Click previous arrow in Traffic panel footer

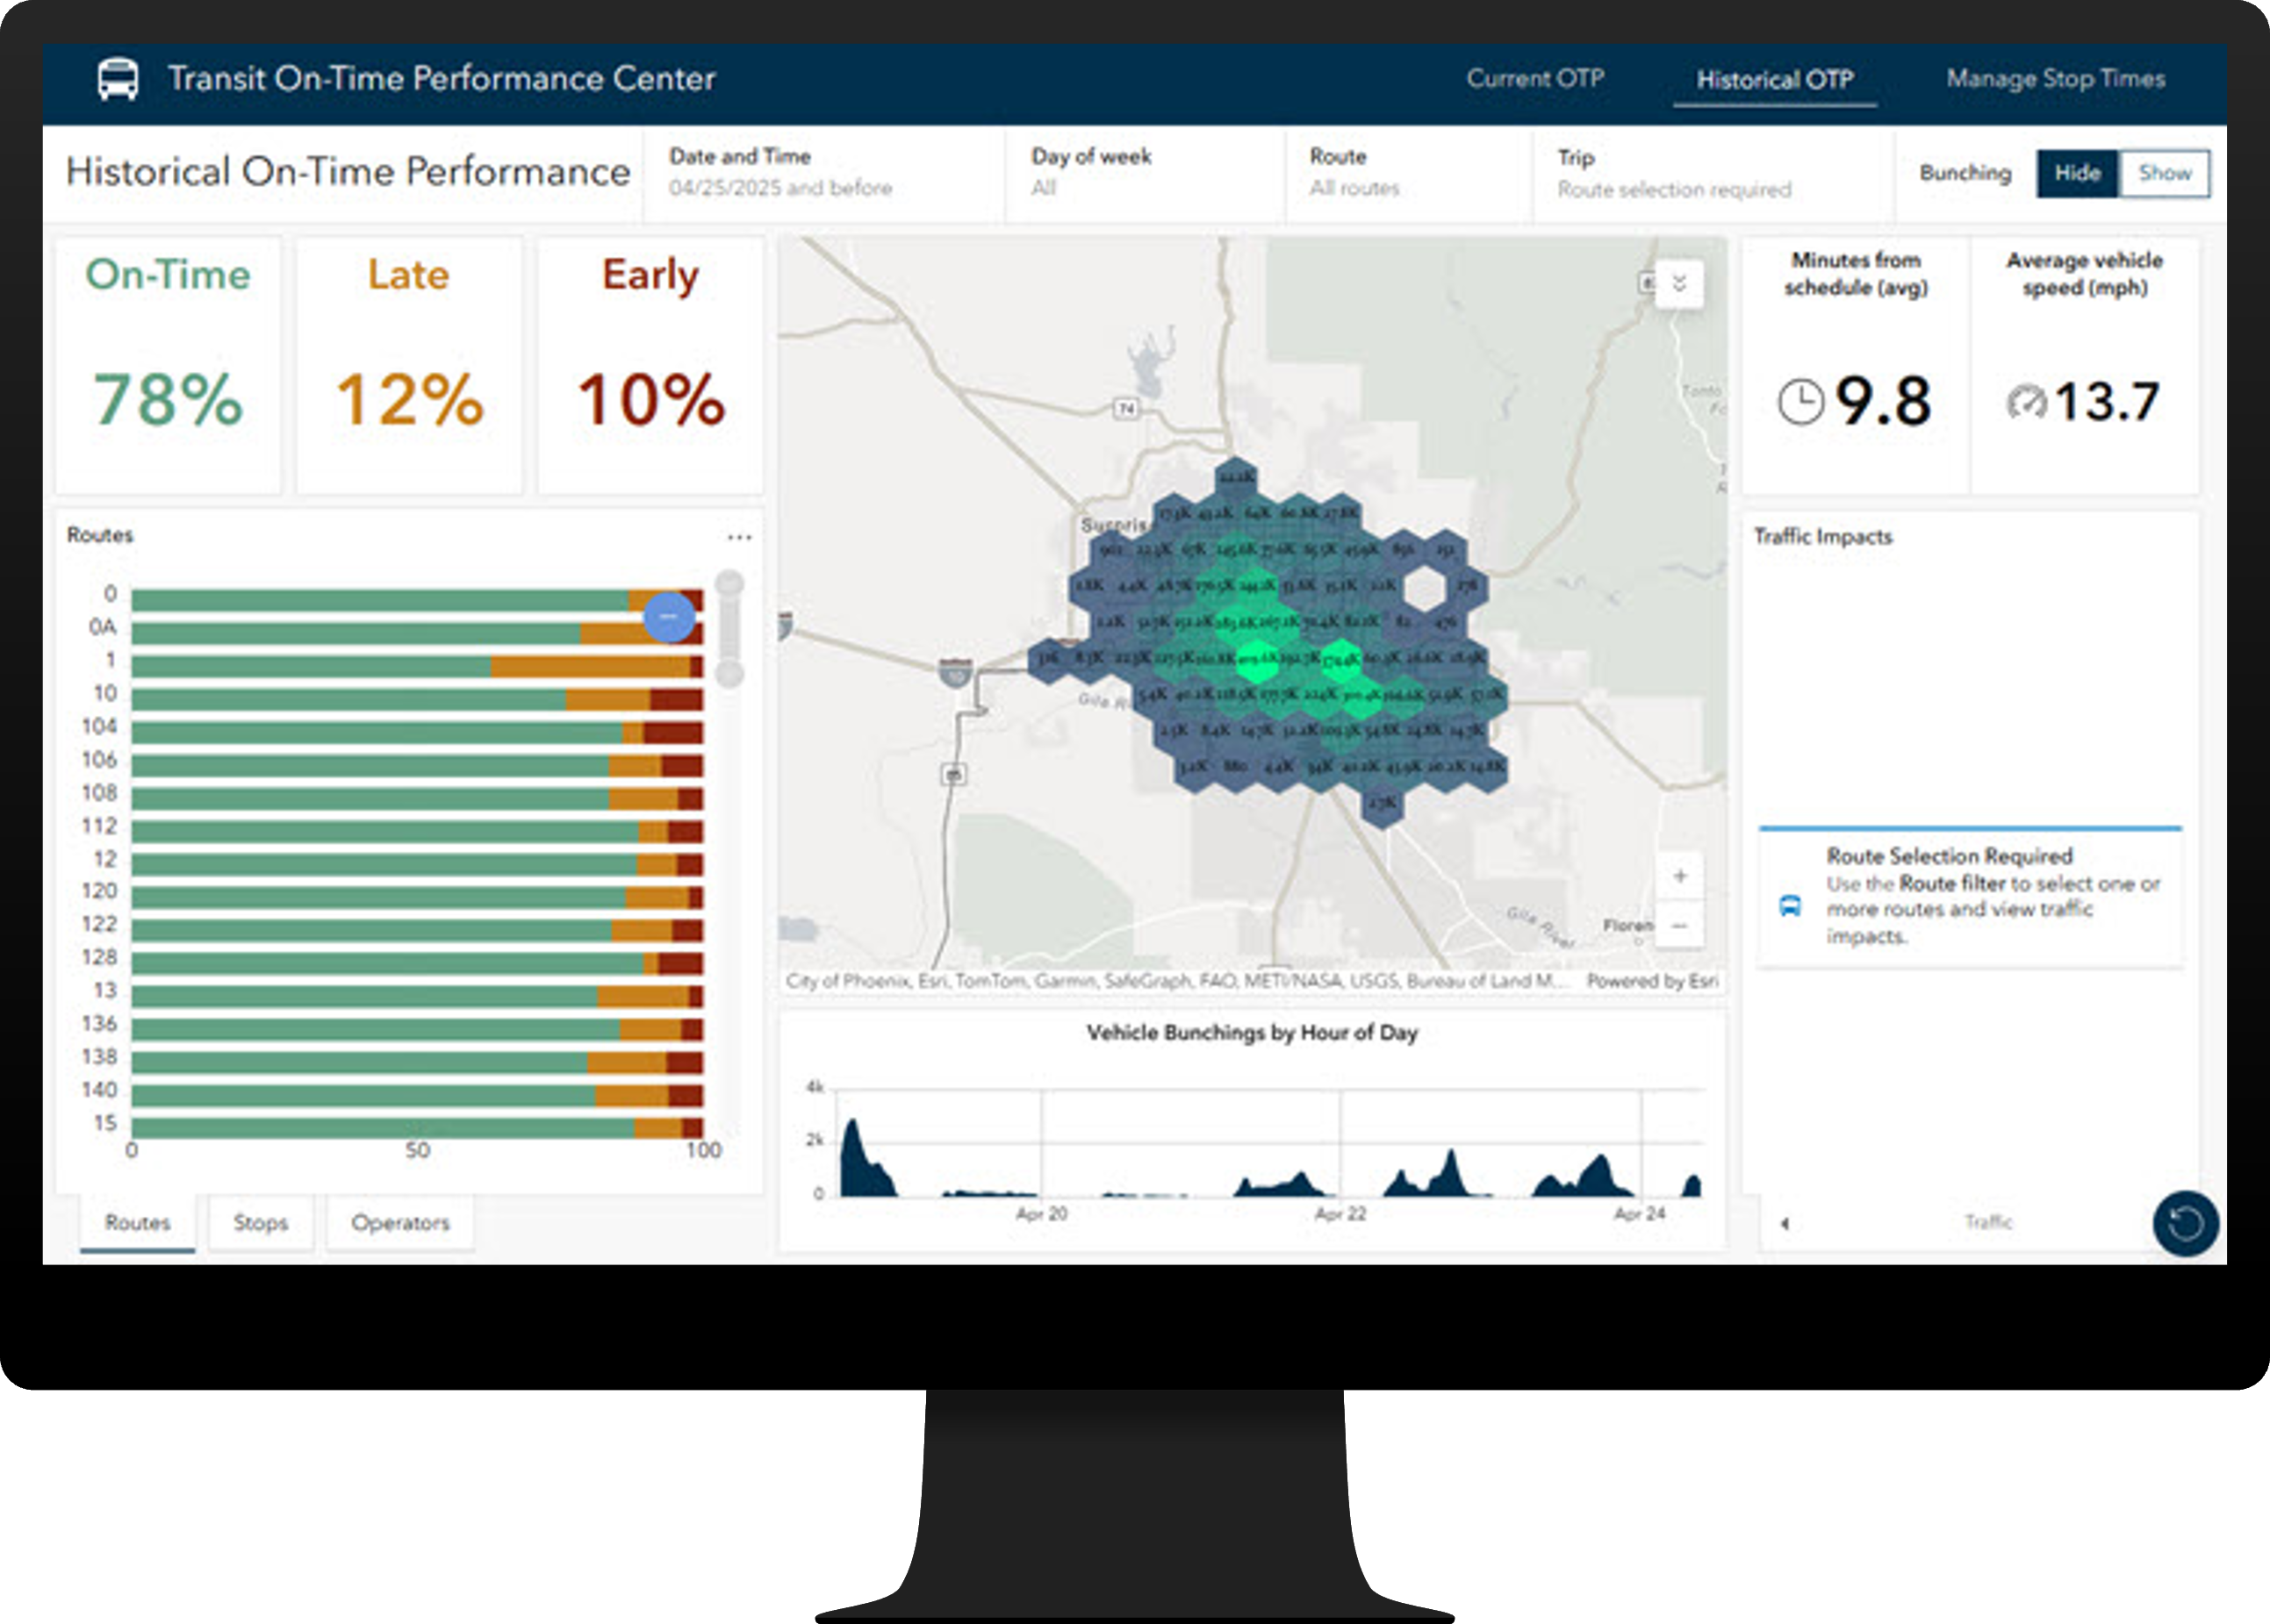1785,1223
